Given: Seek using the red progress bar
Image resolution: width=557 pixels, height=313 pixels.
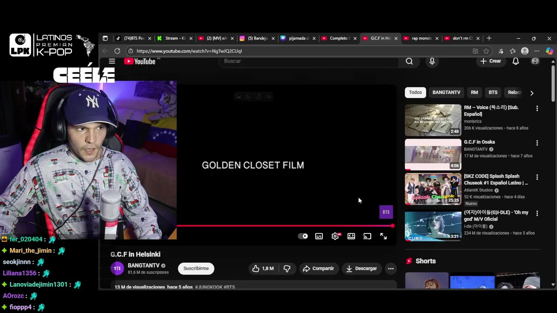Looking at the screenshot, I should click(x=285, y=226).
